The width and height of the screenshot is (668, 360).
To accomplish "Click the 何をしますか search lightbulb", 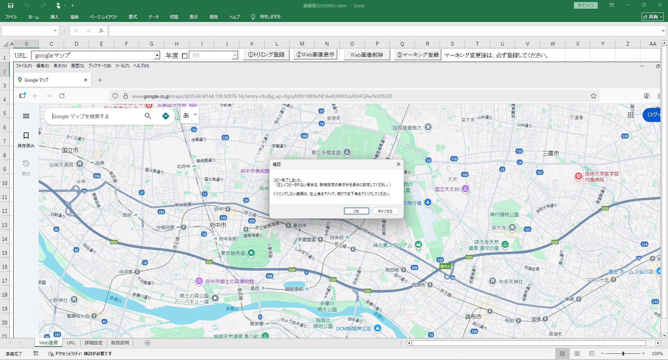I will click(253, 17).
